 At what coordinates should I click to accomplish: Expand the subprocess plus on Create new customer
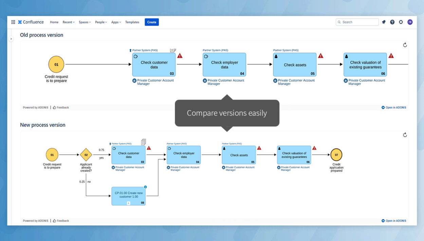tap(129, 203)
